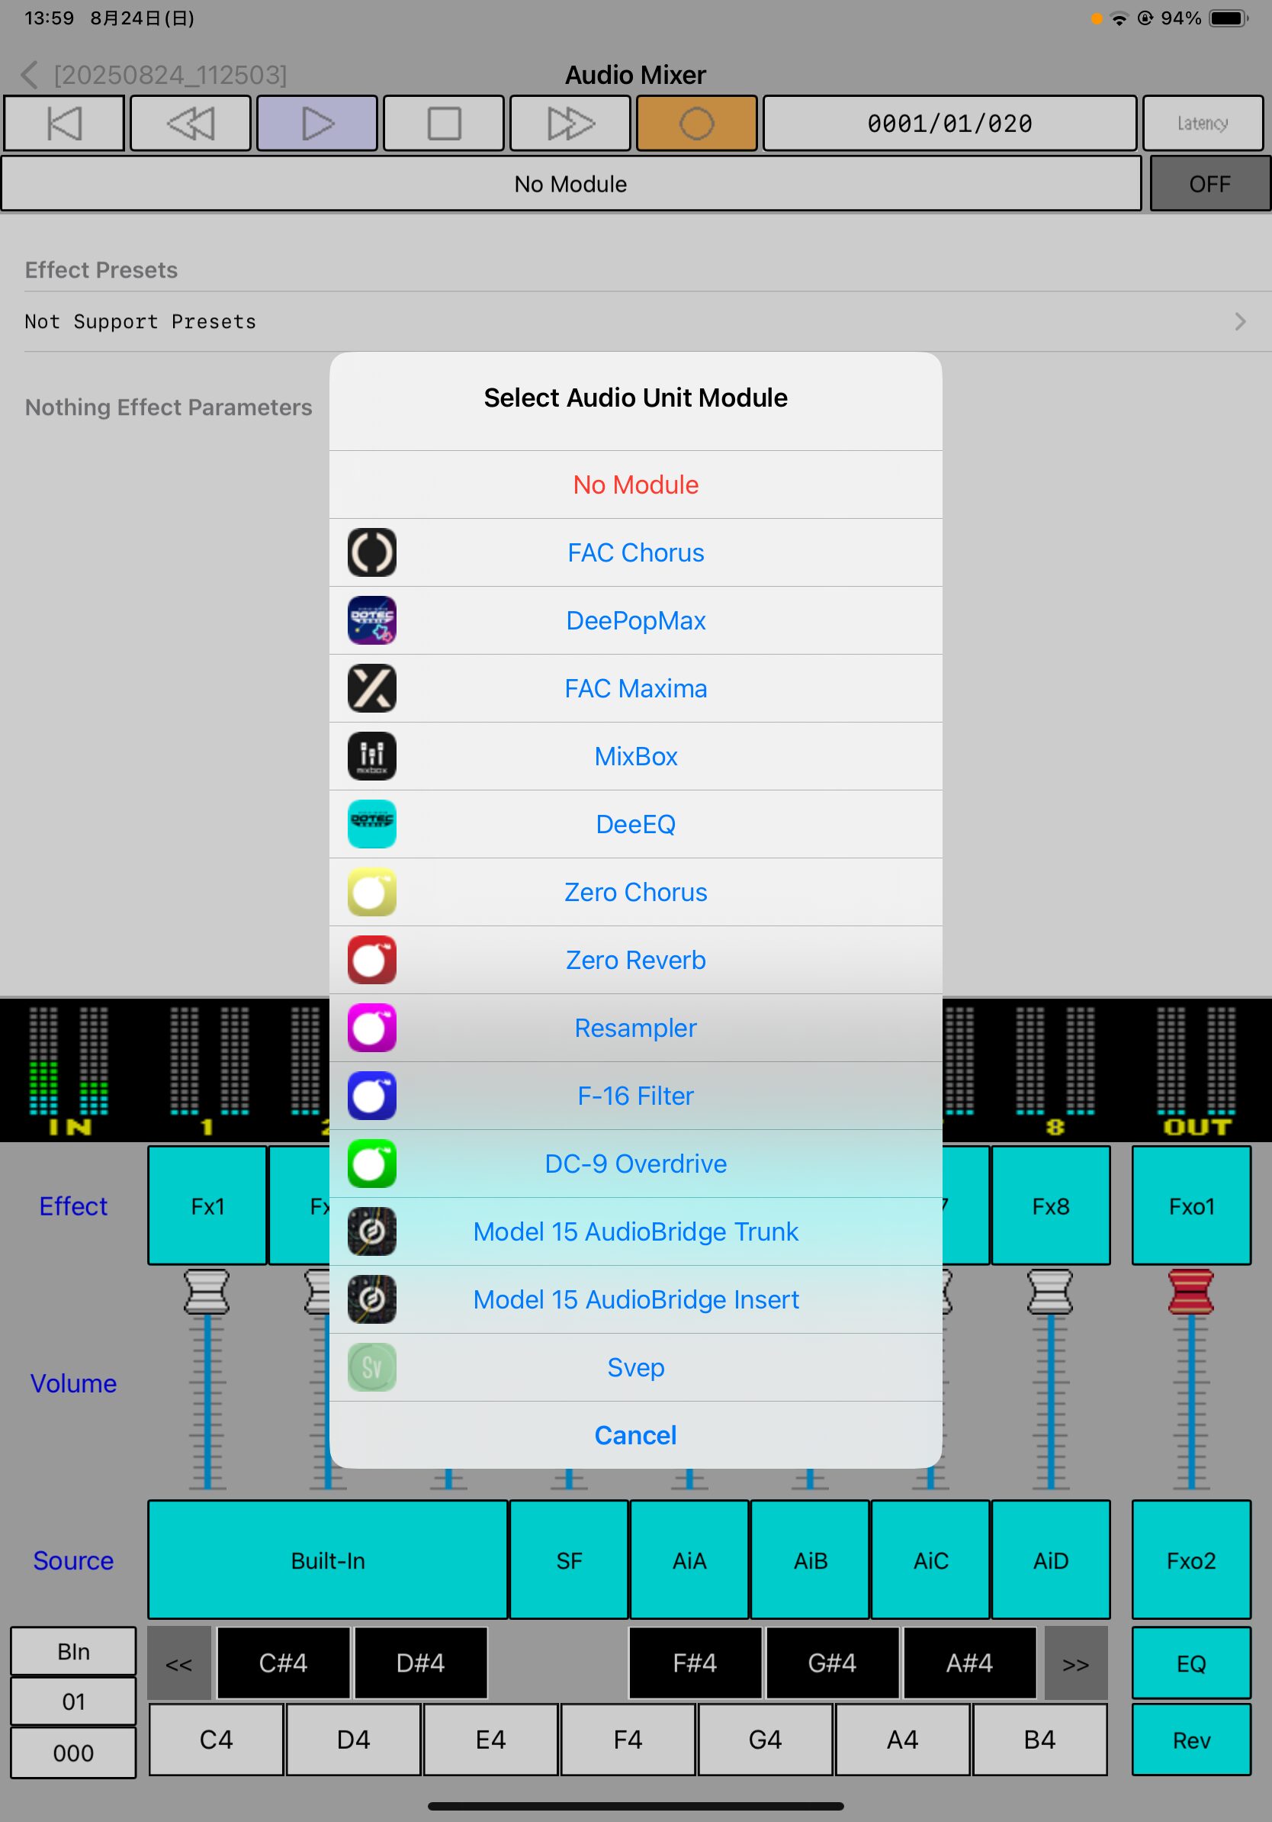
Task: Jump to start with skip-back button
Action: [64, 124]
